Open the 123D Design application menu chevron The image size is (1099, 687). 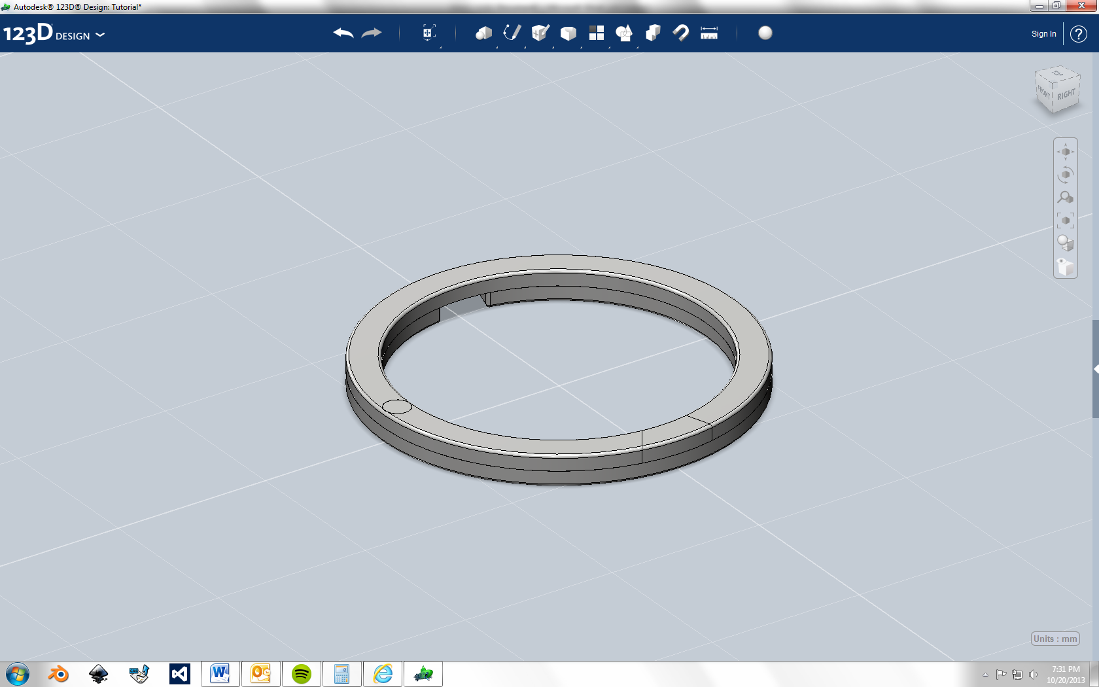tap(101, 35)
